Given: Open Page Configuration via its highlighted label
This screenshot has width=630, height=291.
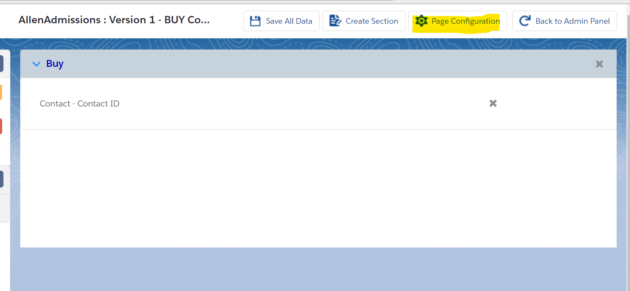Looking at the screenshot, I should pos(466,21).
